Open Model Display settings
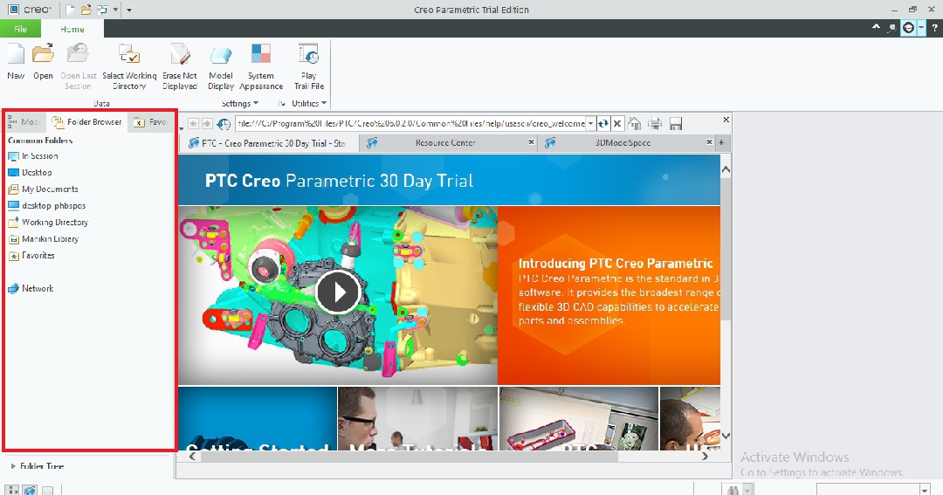The height and width of the screenshot is (495, 943). [221, 55]
